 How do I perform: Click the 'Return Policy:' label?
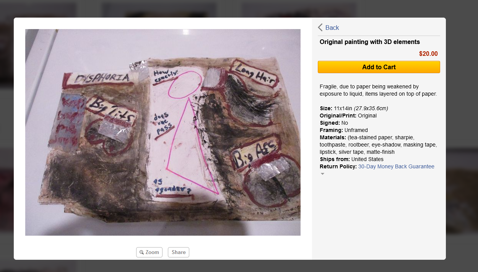pyautogui.click(x=338, y=166)
